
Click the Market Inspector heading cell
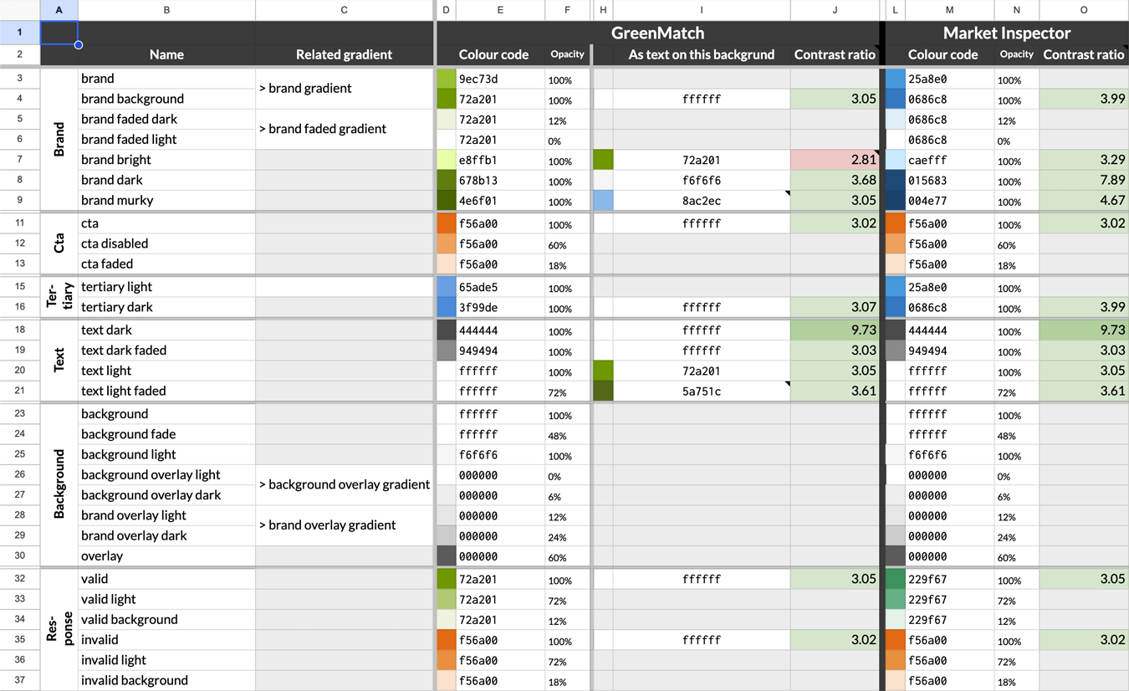click(1007, 33)
